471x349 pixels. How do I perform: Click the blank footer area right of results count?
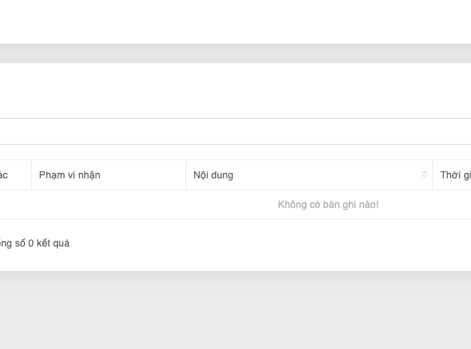pyautogui.click(x=281, y=244)
